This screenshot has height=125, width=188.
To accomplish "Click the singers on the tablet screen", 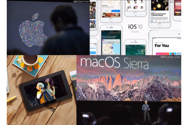I will coord(46,92).
